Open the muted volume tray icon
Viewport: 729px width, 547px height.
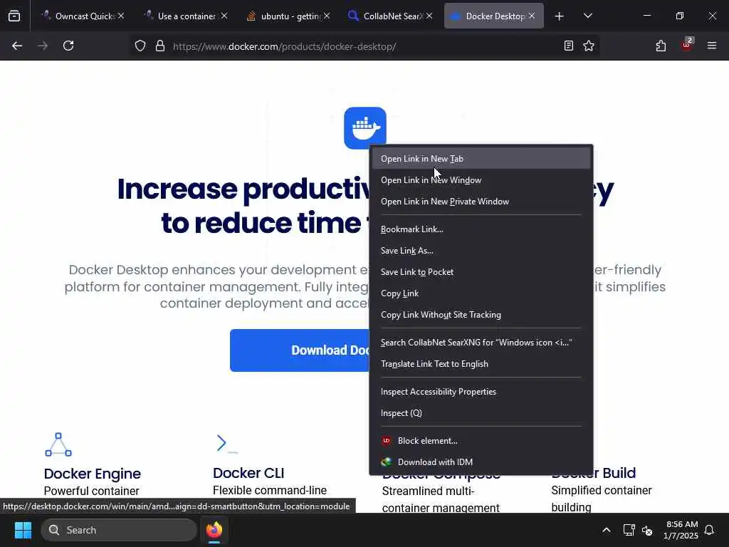point(646,530)
